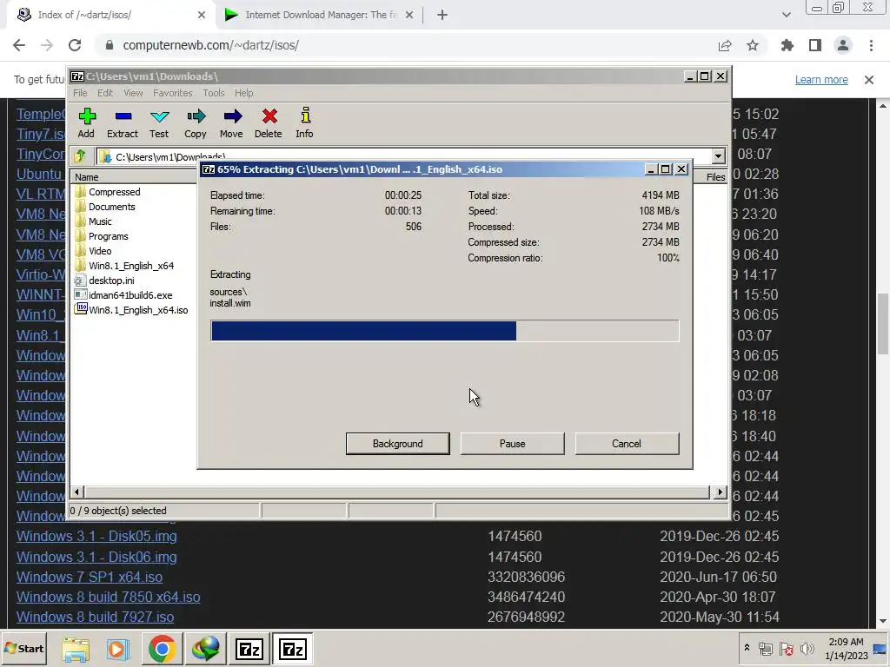Open the Favorites menu in 7-Zip
The width and height of the screenshot is (890, 667).
173,93
